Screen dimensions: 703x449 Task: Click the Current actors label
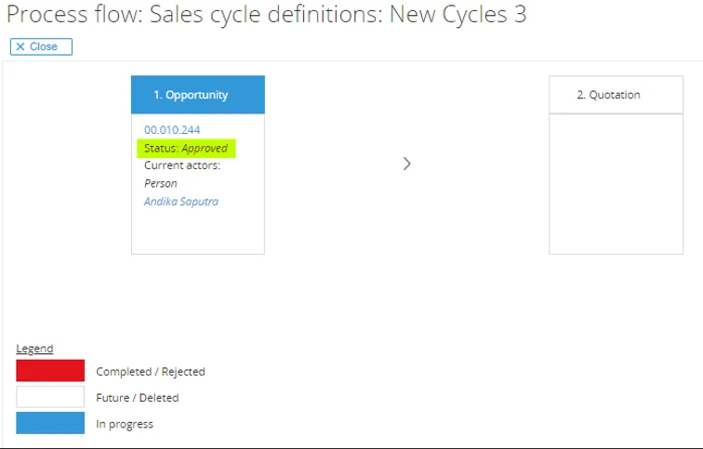(x=182, y=165)
